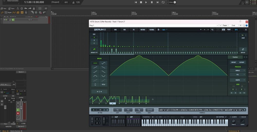This screenshot has width=257, height=132.
Task: Enable the ARP module power toggle
Action: 127,117
